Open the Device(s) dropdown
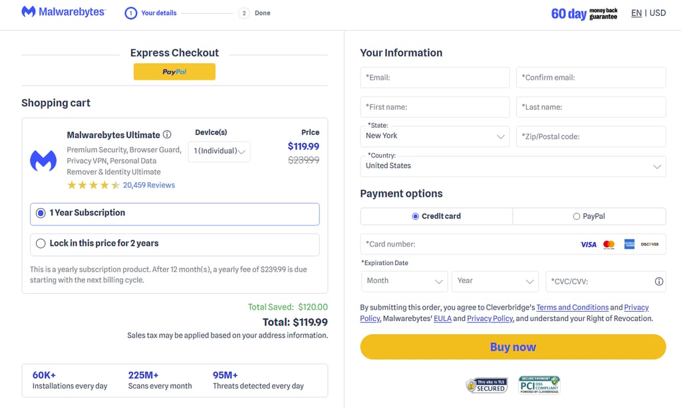The height and width of the screenshot is (408, 681). pos(219,152)
